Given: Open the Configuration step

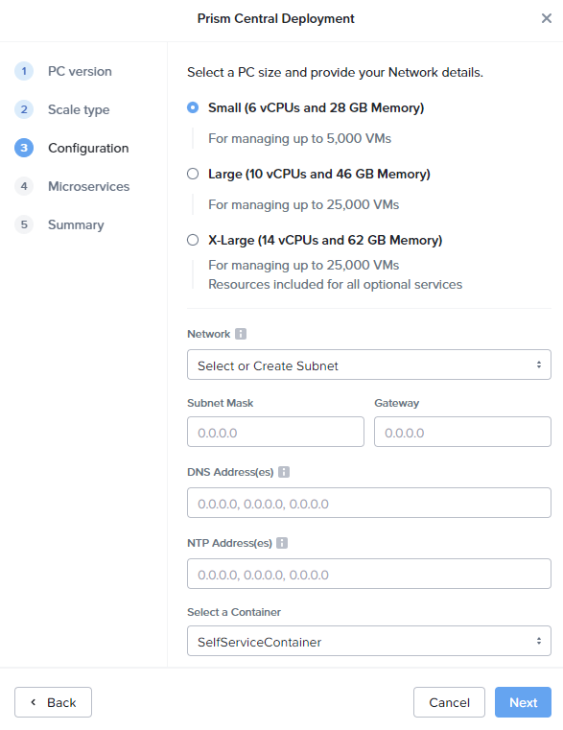Looking at the screenshot, I should pyautogui.click(x=88, y=148).
